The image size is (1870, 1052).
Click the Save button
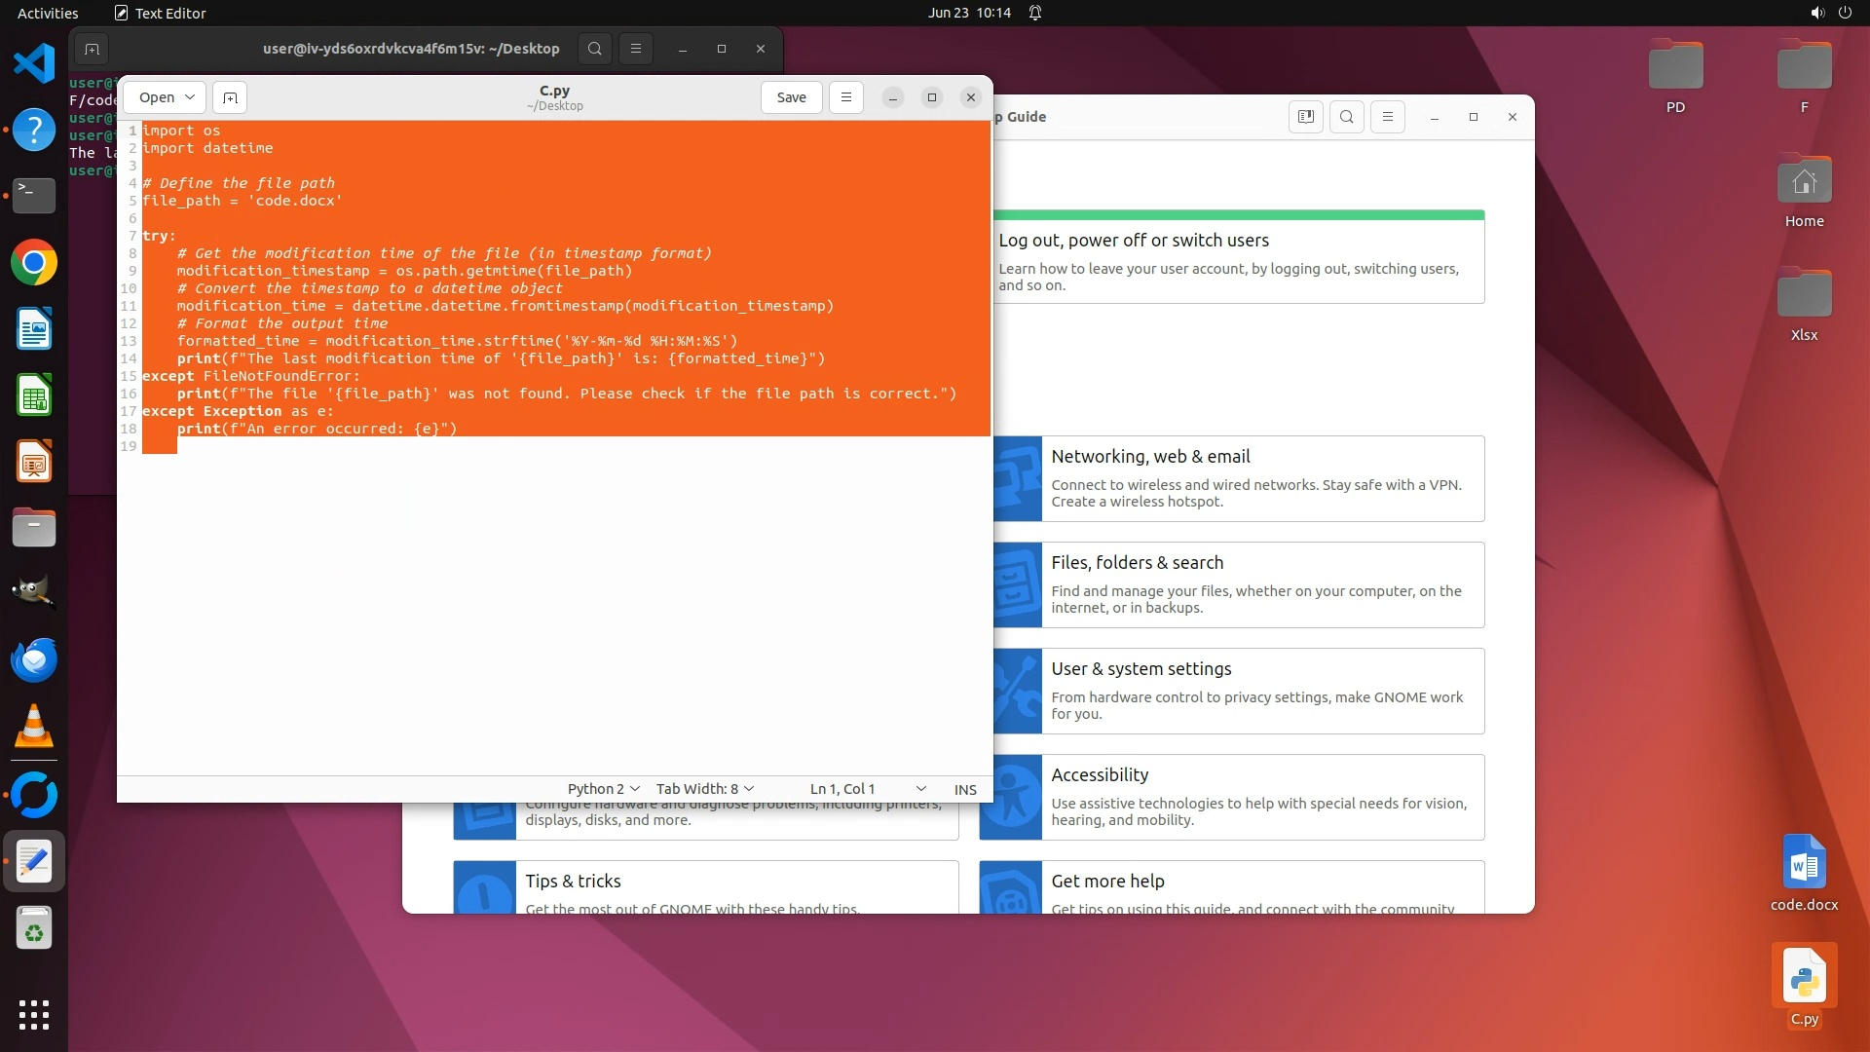791,97
